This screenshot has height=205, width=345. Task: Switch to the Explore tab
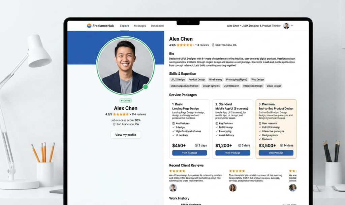124,26
